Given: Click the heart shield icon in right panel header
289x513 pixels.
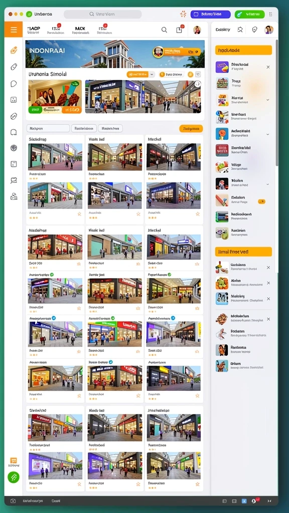Looking at the screenshot, I should coord(254,30).
